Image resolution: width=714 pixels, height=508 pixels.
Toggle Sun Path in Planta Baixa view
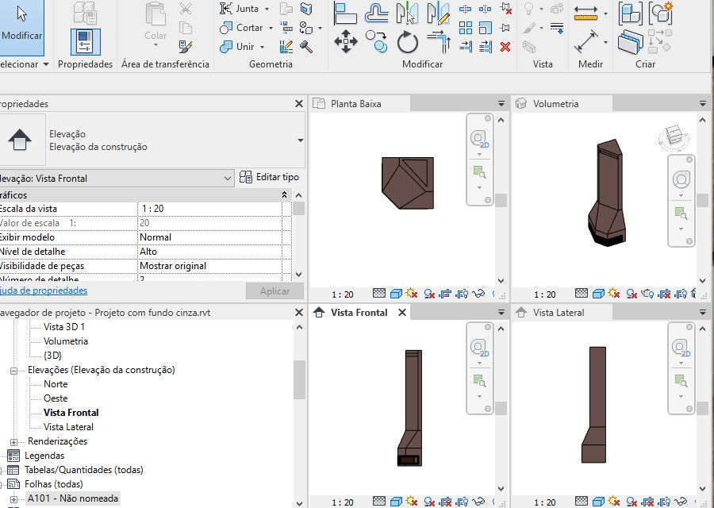[412, 294]
